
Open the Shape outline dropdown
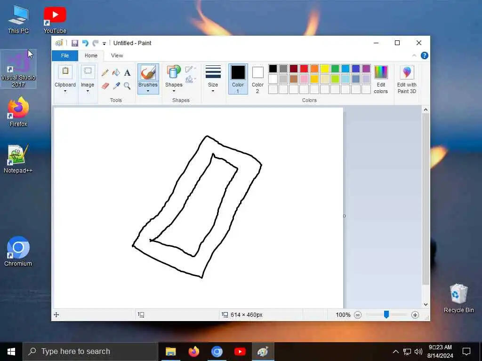(x=191, y=69)
